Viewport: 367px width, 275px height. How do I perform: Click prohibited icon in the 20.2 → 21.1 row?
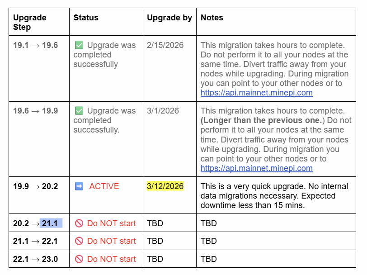(79, 223)
